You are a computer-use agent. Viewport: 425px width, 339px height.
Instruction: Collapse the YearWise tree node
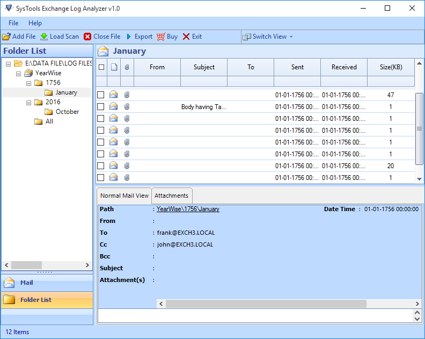tap(18, 74)
